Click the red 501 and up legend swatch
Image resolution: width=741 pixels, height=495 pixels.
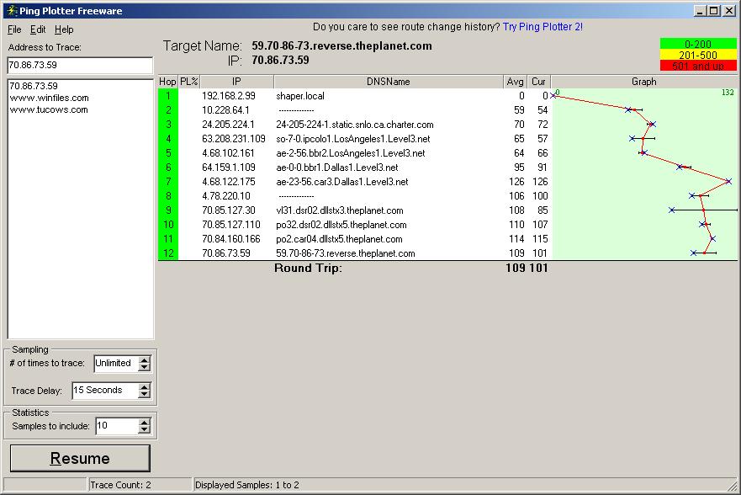(x=697, y=66)
